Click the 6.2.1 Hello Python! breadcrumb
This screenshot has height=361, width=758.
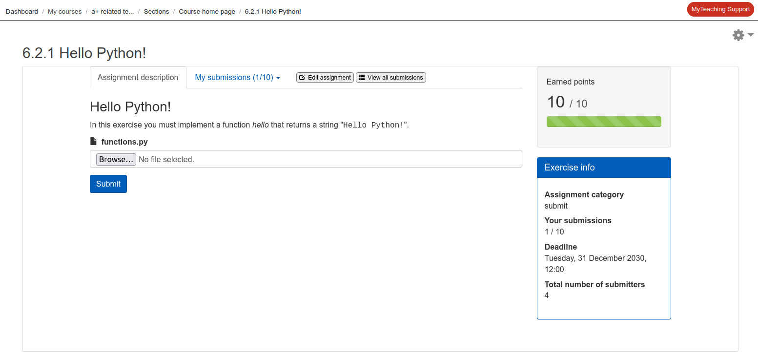tap(273, 11)
